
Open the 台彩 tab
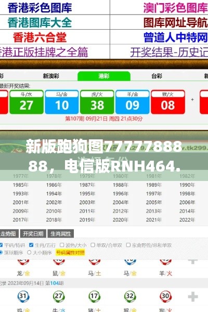point(157,76)
